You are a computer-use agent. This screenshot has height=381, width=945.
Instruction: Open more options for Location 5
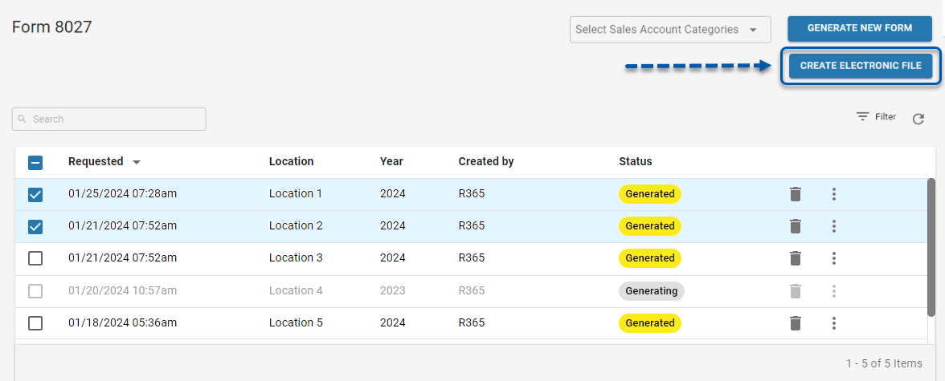click(x=834, y=323)
